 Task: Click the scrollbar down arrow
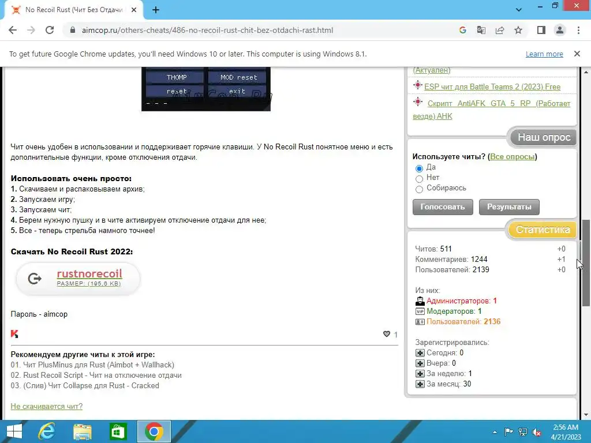click(586, 415)
